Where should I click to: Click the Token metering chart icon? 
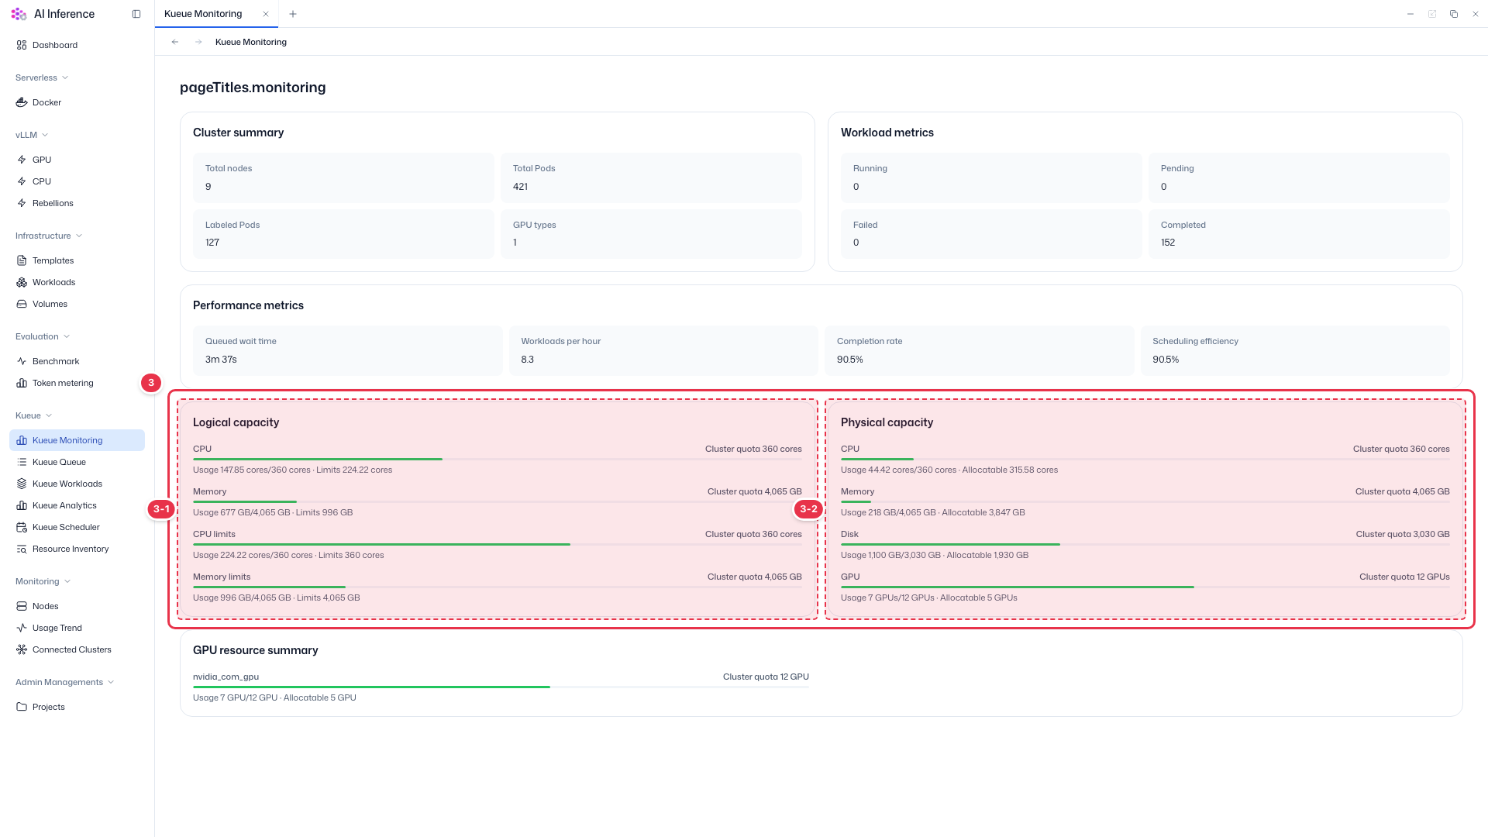click(x=22, y=383)
